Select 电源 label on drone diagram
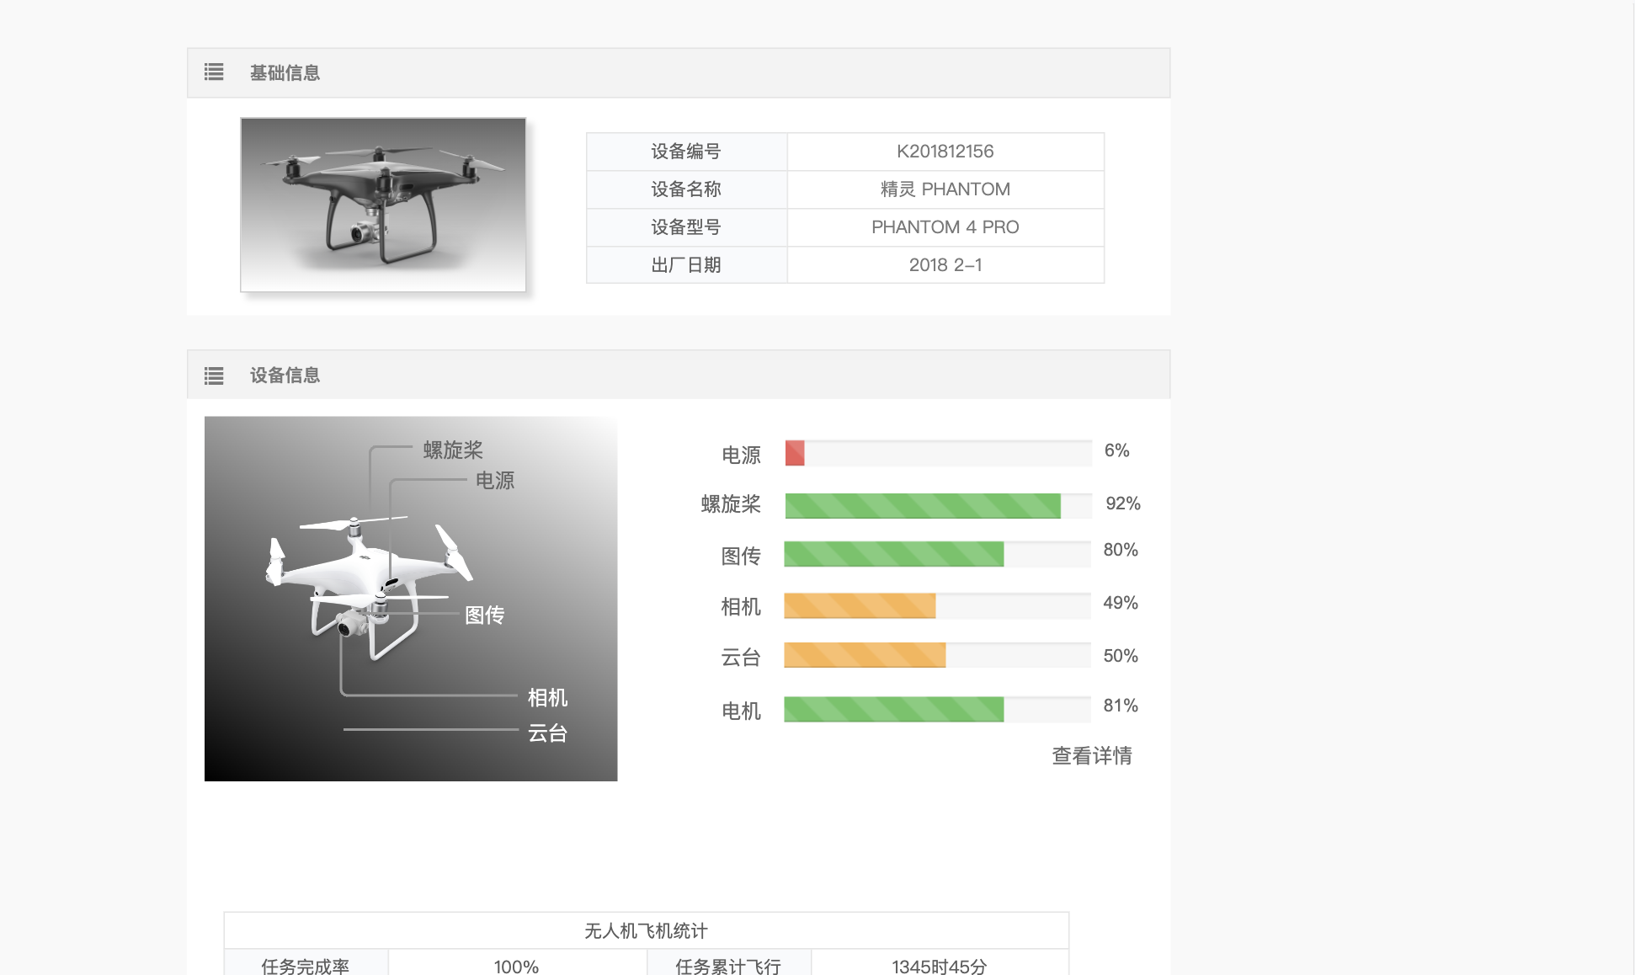Viewport: 1635px width, 975px height. pos(495,481)
